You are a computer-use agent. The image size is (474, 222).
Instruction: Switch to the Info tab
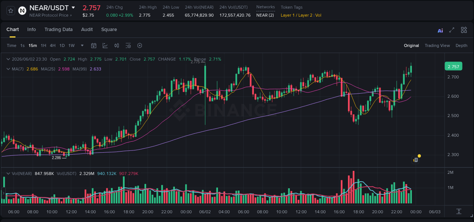(31, 30)
